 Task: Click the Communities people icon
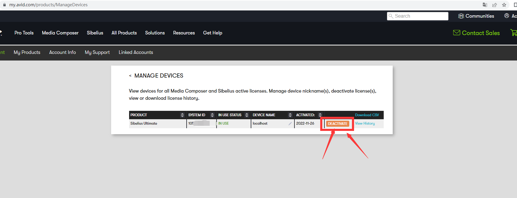point(461,16)
